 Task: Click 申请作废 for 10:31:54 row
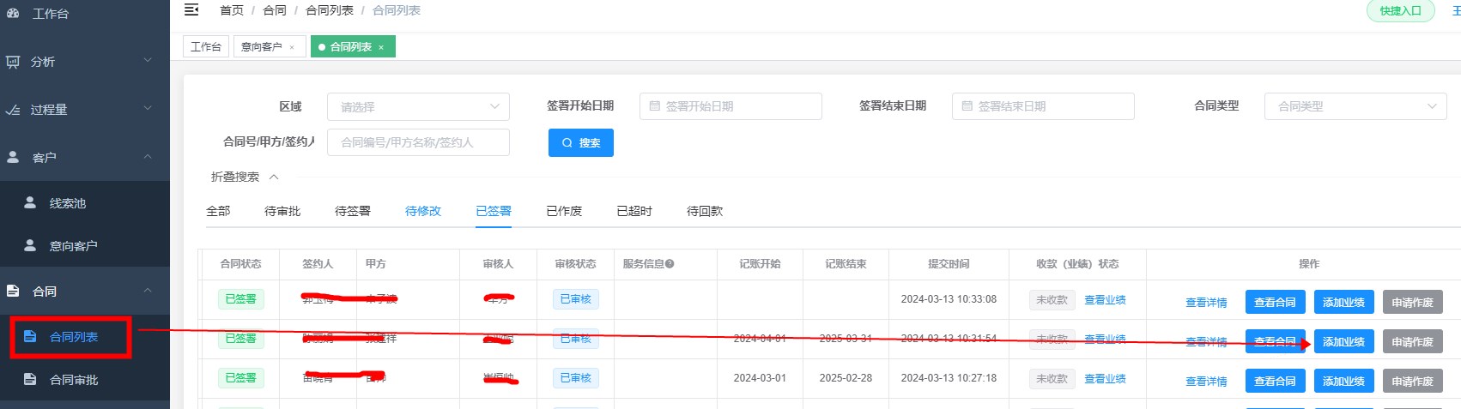(1413, 341)
